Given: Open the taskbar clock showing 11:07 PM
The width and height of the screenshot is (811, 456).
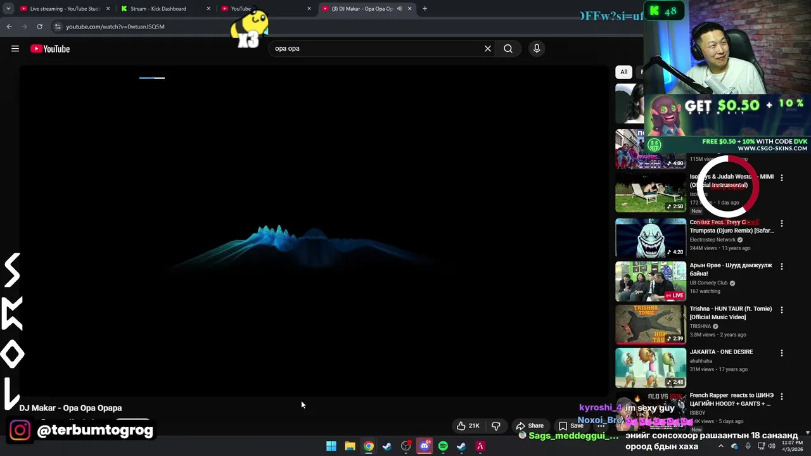Looking at the screenshot, I should (x=793, y=446).
